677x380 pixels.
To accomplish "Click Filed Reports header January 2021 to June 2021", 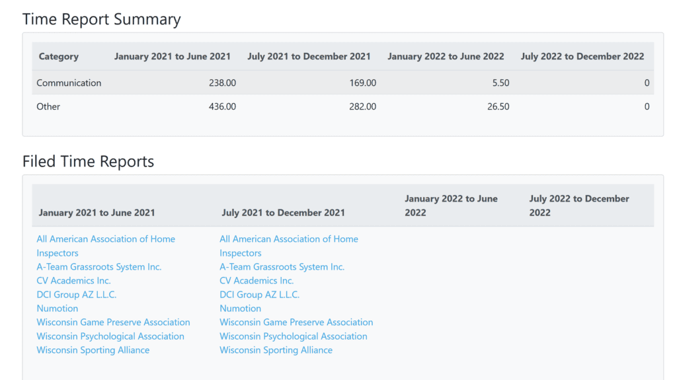I will click(x=97, y=213).
